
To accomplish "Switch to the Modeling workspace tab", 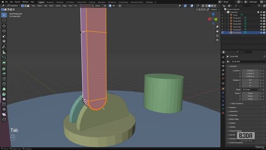I will (x=50, y=2).
